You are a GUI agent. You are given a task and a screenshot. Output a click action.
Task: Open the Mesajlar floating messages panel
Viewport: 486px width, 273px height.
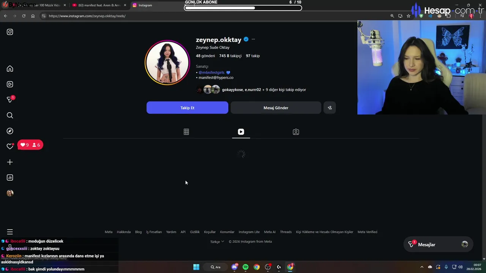coord(438,245)
